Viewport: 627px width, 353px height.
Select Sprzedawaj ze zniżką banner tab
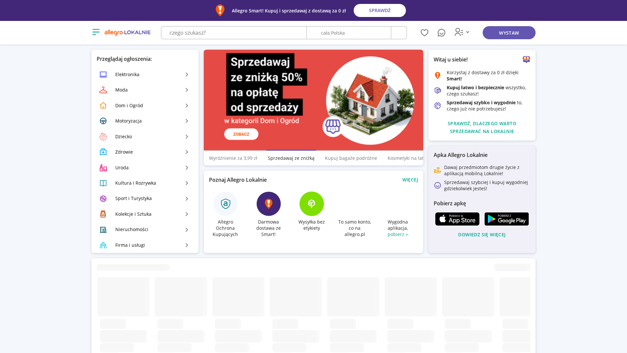click(291, 158)
